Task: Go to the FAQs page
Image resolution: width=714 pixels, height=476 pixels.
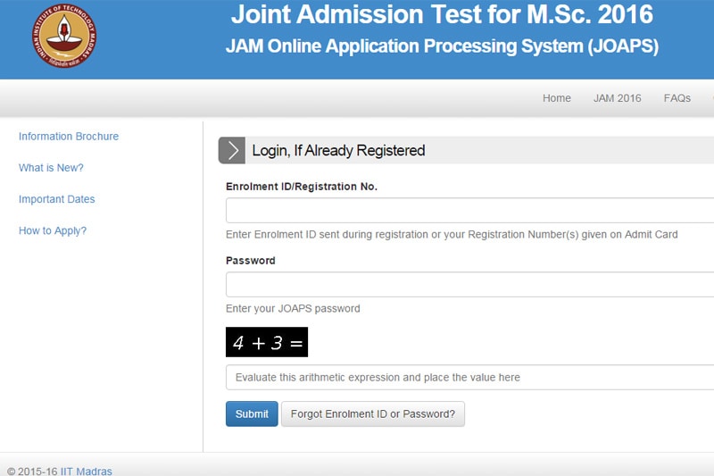Action: click(x=677, y=98)
